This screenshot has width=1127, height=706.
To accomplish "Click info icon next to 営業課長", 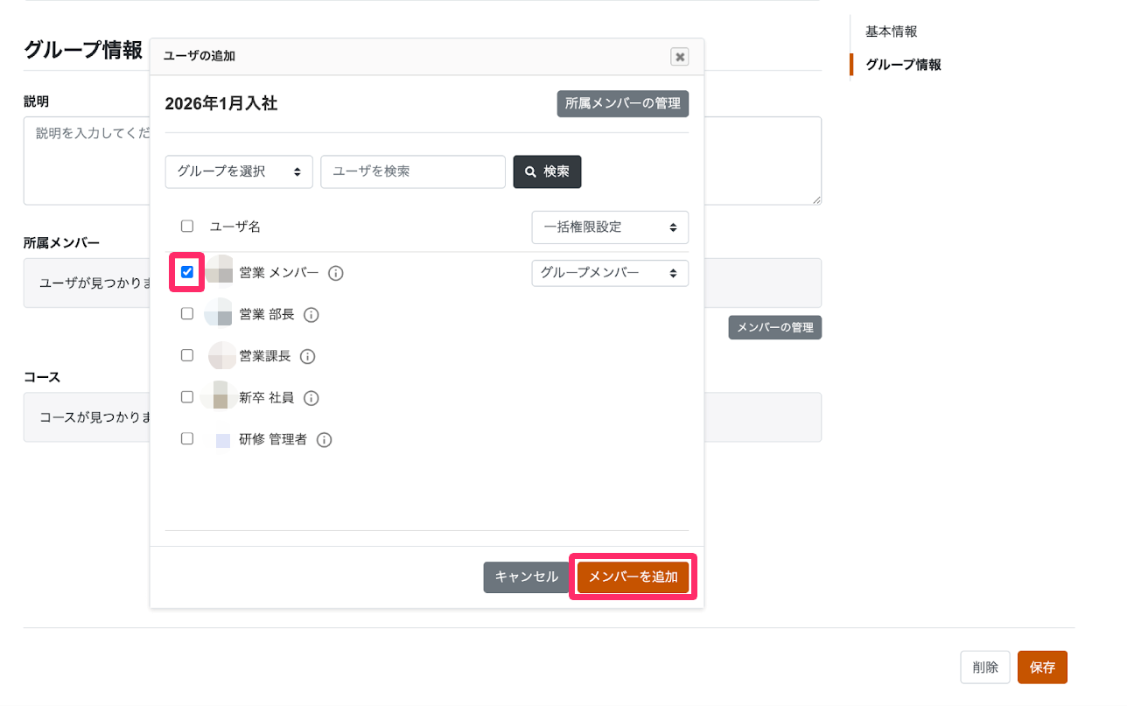I will pos(307,356).
